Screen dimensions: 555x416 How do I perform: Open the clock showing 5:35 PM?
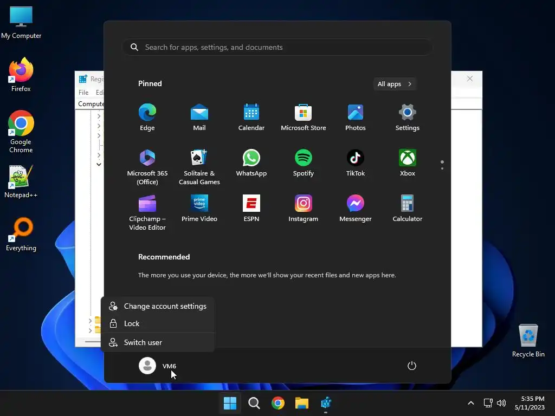(x=530, y=403)
